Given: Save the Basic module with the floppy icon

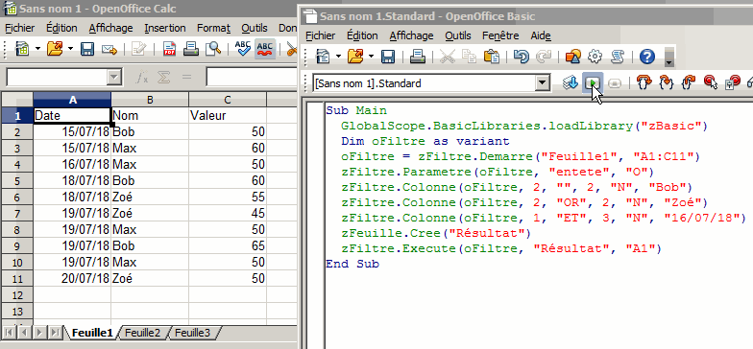Looking at the screenshot, I should [388, 58].
